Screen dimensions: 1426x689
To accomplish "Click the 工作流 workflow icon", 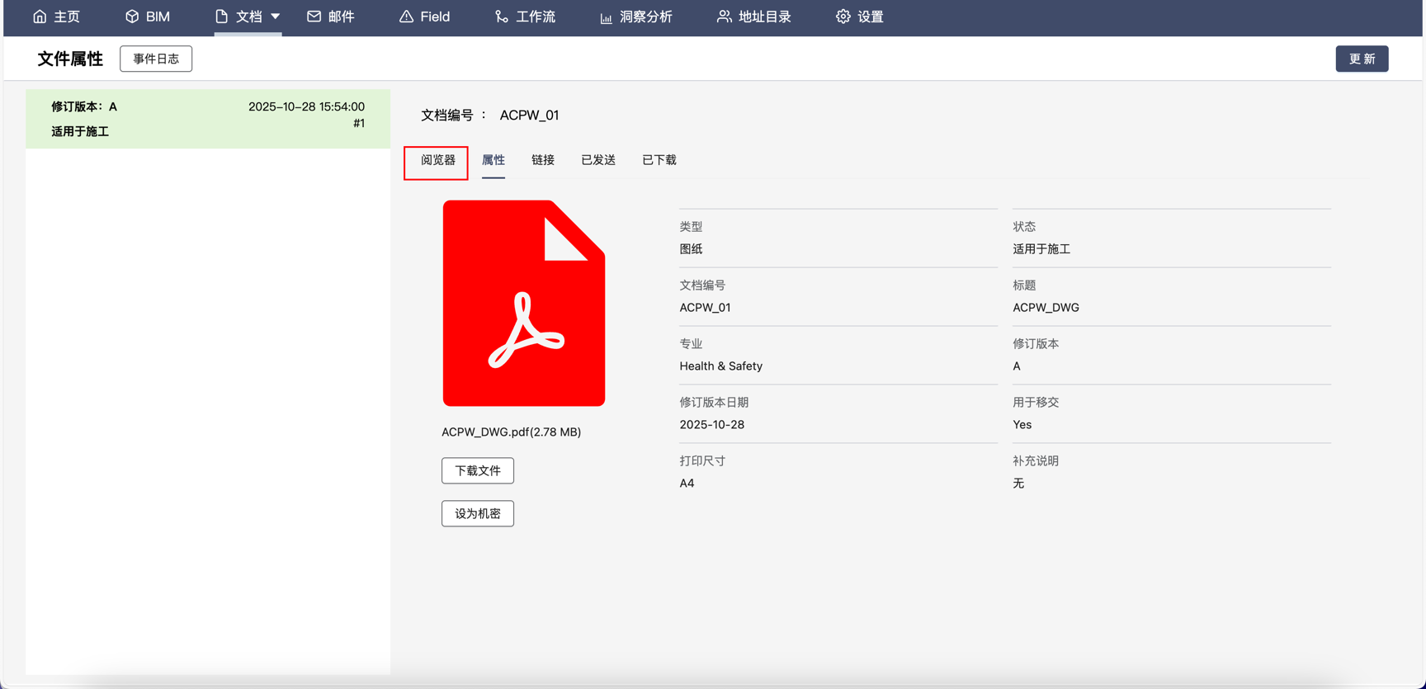I will pyautogui.click(x=501, y=17).
